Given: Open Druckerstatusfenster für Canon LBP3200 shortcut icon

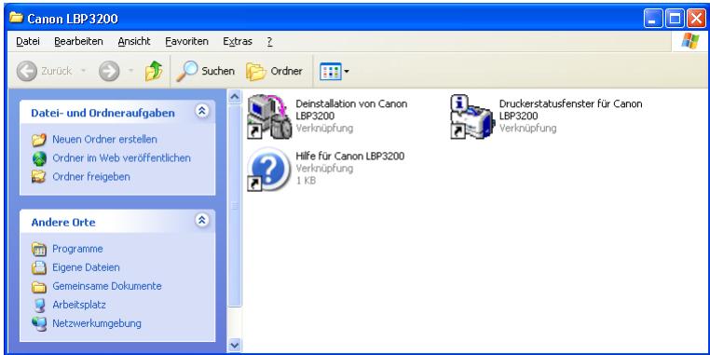Looking at the screenshot, I should click(x=471, y=116).
